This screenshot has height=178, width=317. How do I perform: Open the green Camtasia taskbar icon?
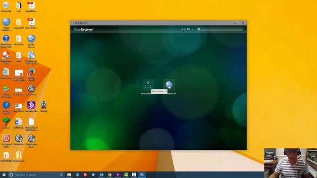click(x=126, y=175)
